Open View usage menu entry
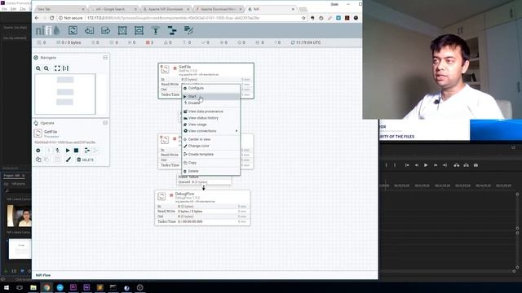This screenshot has height=293, width=522. 211,125
